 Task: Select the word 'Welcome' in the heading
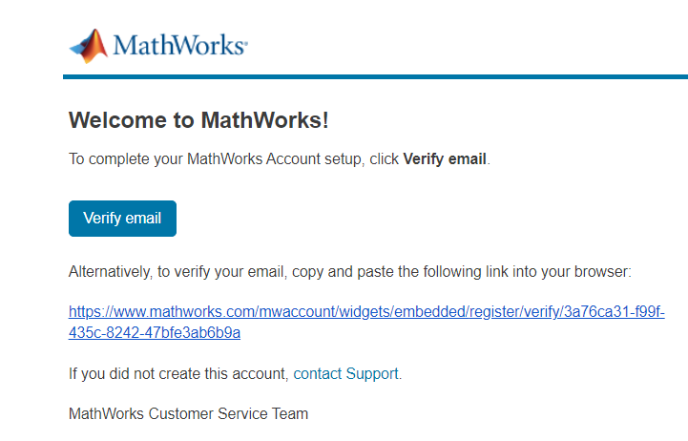(117, 120)
